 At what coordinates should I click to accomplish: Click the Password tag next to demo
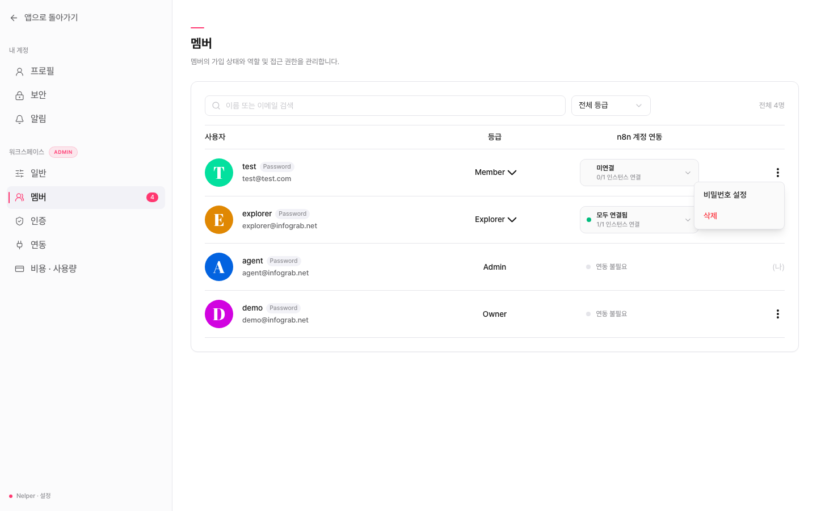point(284,308)
